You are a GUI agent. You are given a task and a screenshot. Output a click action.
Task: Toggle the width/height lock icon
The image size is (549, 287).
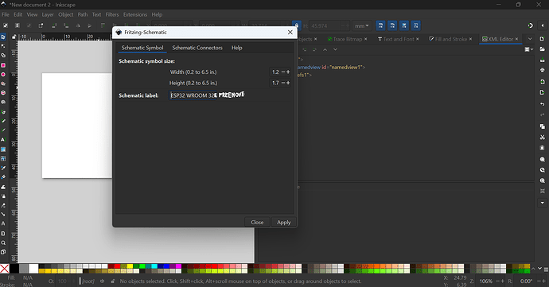(297, 25)
